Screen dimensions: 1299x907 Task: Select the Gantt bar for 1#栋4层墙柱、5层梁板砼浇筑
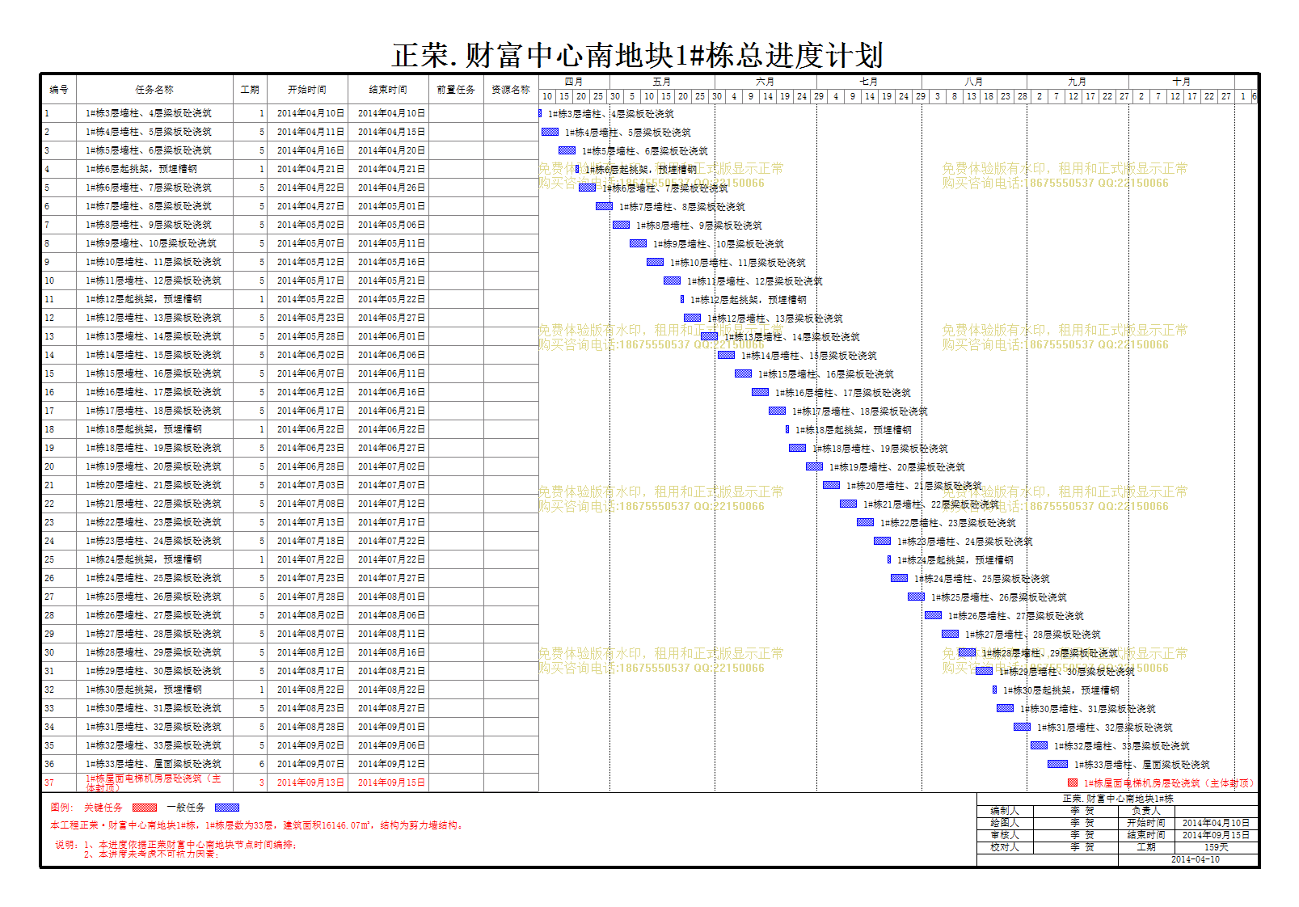tap(550, 132)
